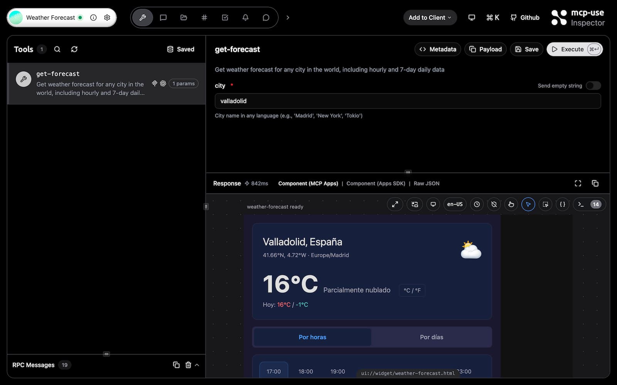Select the Raw JSON response tab
Image resolution: width=617 pixels, height=385 pixels.
[426, 184]
